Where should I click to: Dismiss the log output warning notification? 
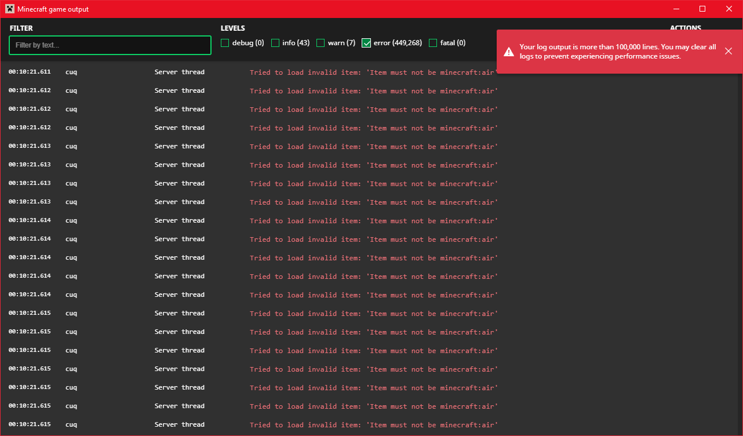coord(729,51)
